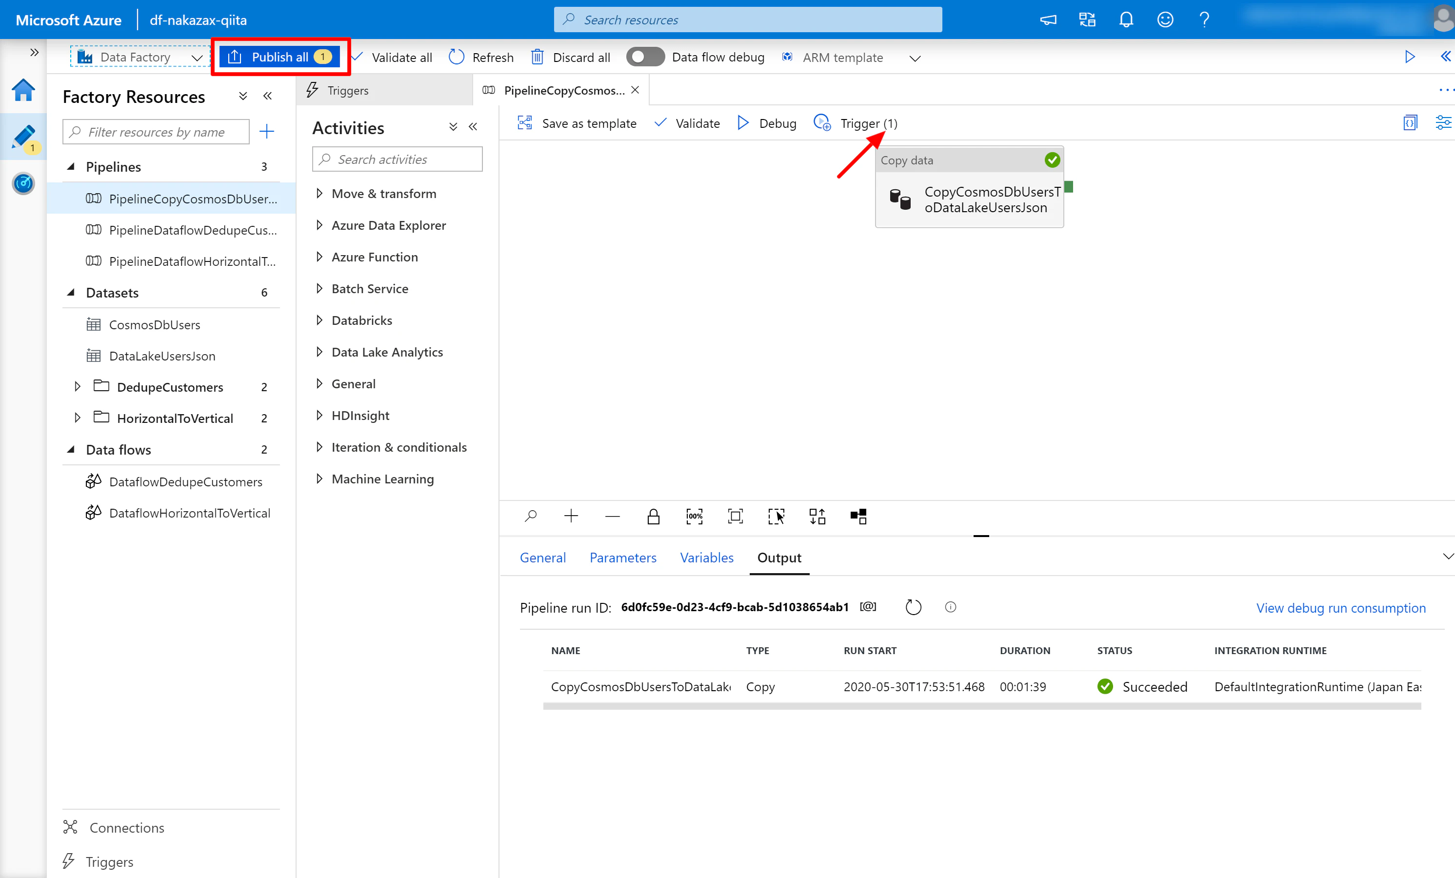Viewport: 1455px width, 878px height.
Task: Open the ARM template dropdown
Action: (851, 57)
